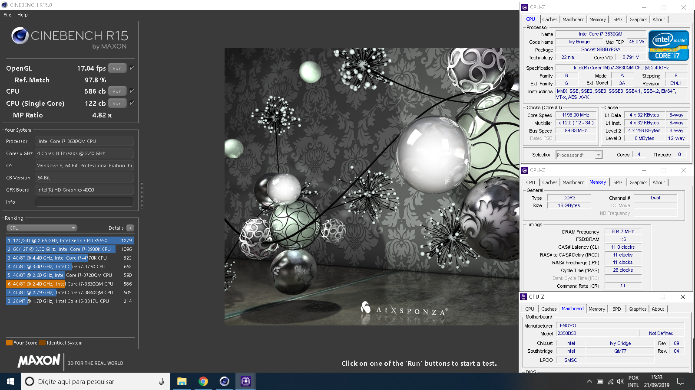The image size is (695, 390).
Task: Show hidden system tray icons
Action: click(589, 382)
